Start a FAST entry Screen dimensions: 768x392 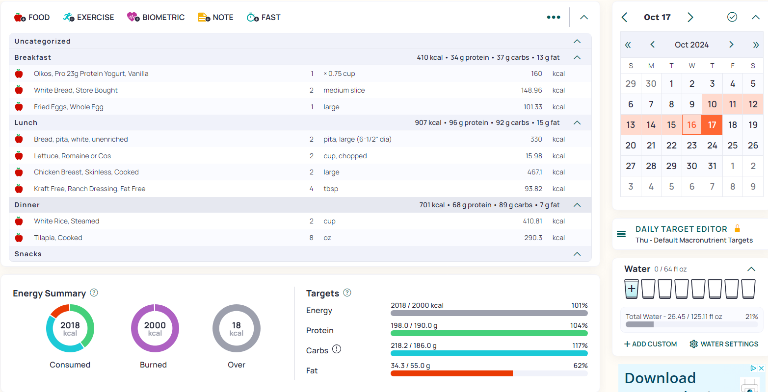tap(264, 17)
